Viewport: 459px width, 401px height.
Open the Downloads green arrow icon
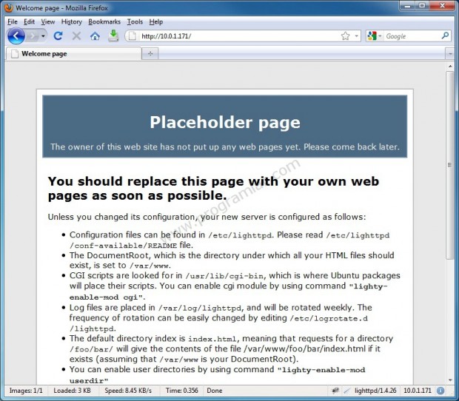(x=113, y=36)
